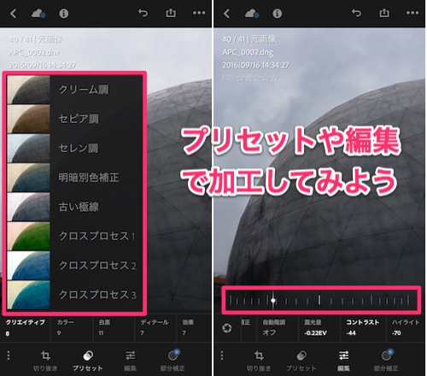Tap cloud sync icon in left screen

[38, 14]
